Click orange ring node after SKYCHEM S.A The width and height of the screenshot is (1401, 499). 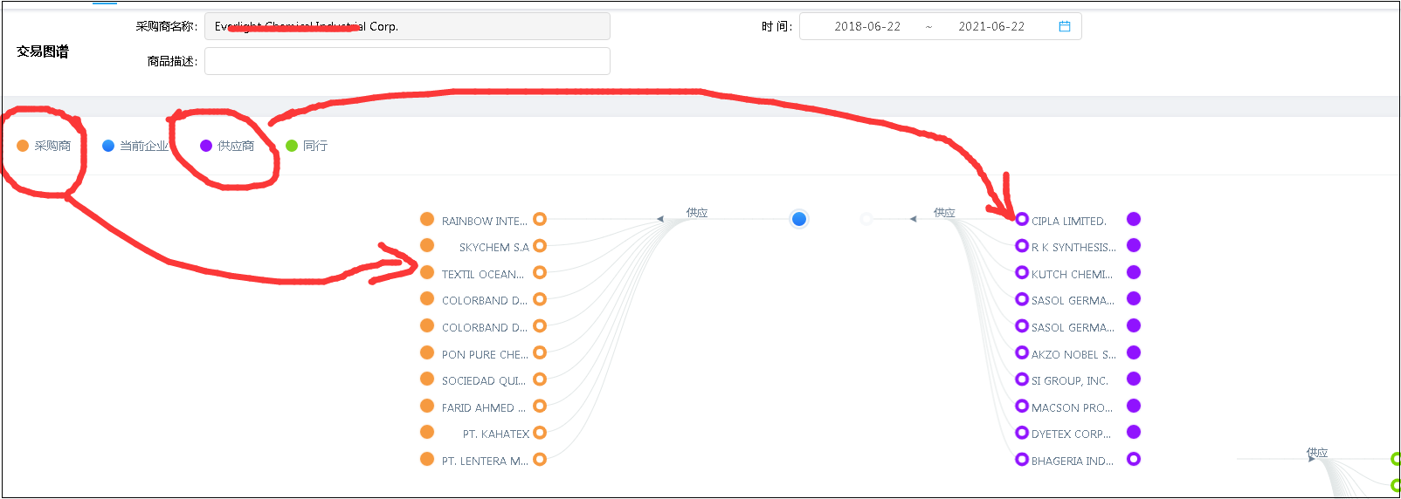coord(540,246)
